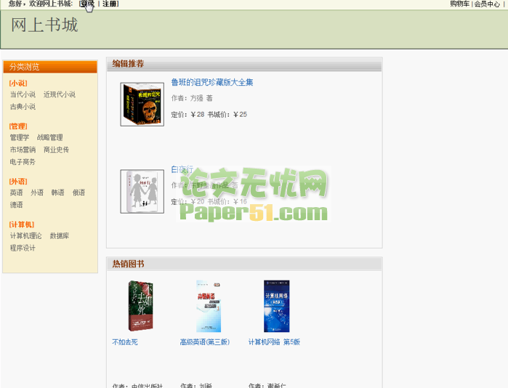Viewport: 508px width, 388px height.
Task: Browse 商业史传 category
Action: pos(56,150)
